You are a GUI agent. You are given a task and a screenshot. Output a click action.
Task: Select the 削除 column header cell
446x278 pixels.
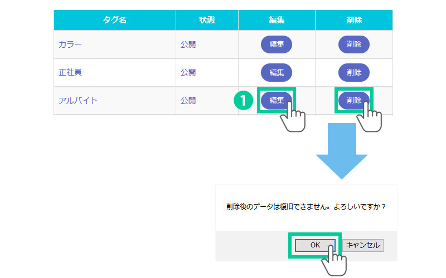click(x=353, y=20)
